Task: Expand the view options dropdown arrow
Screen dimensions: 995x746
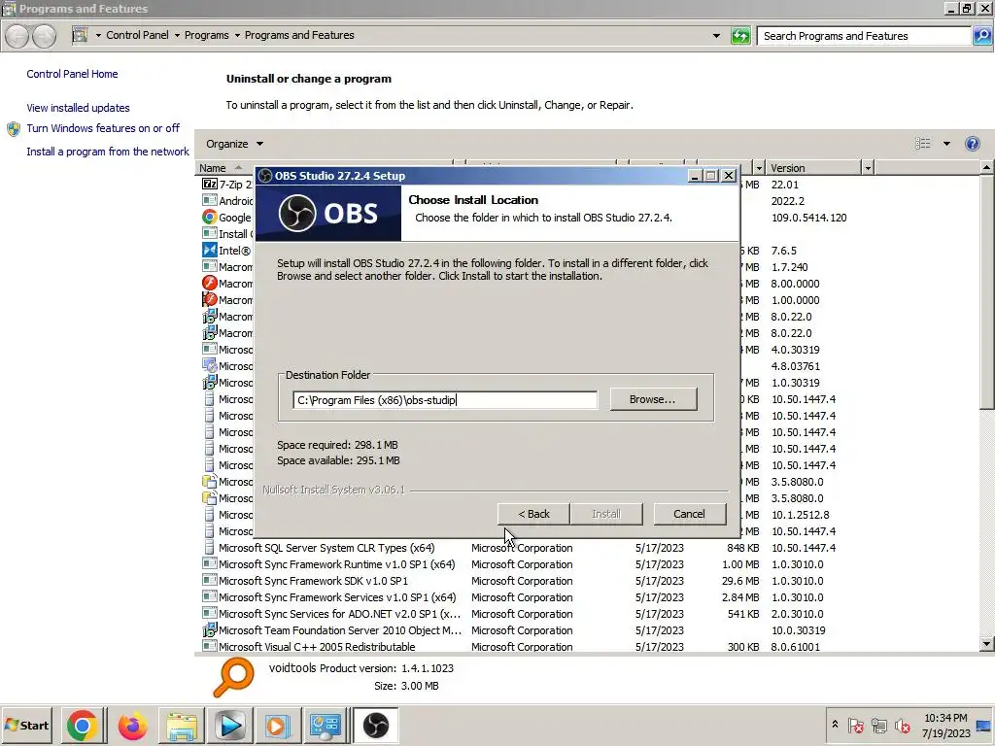Action: click(946, 144)
